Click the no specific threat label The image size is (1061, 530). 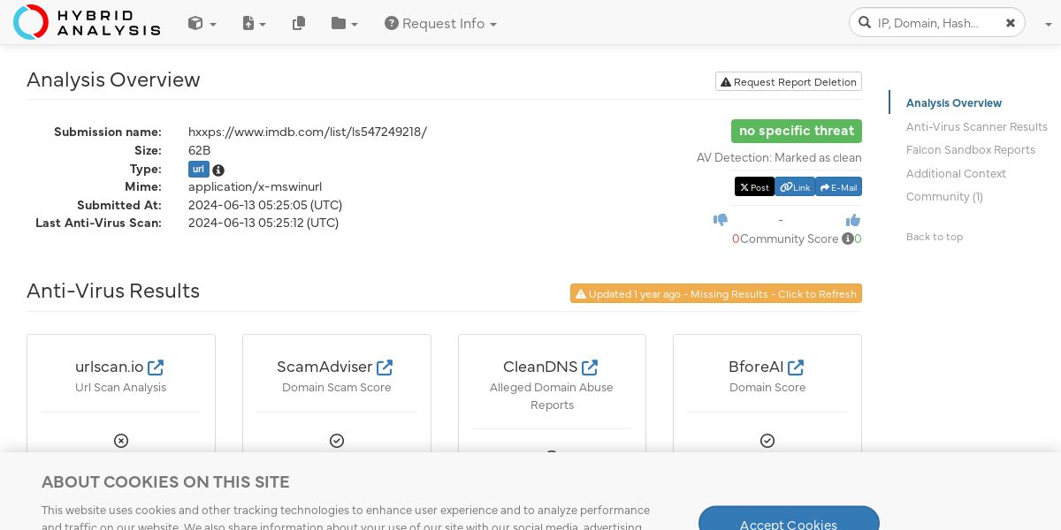click(797, 131)
